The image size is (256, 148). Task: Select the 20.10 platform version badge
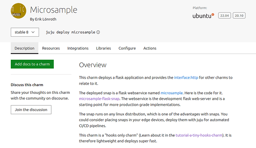click(239, 16)
